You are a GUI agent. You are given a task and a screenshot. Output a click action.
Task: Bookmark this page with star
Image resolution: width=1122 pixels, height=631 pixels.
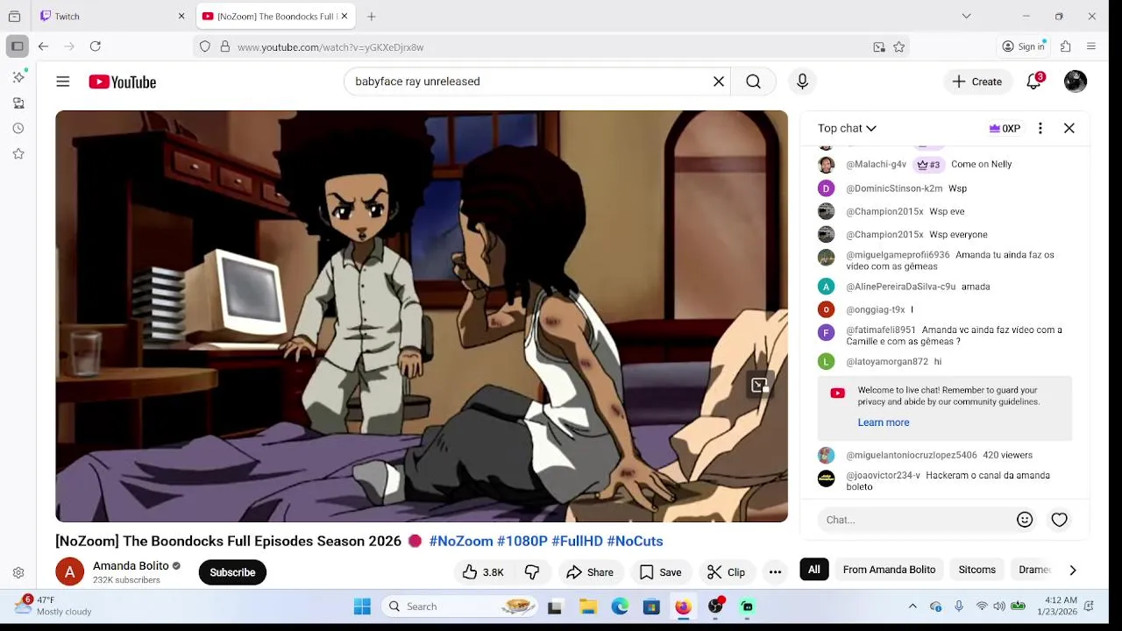[x=899, y=47]
